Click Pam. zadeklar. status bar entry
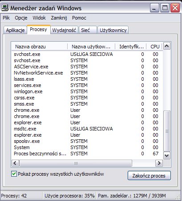 click(x=132, y=196)
